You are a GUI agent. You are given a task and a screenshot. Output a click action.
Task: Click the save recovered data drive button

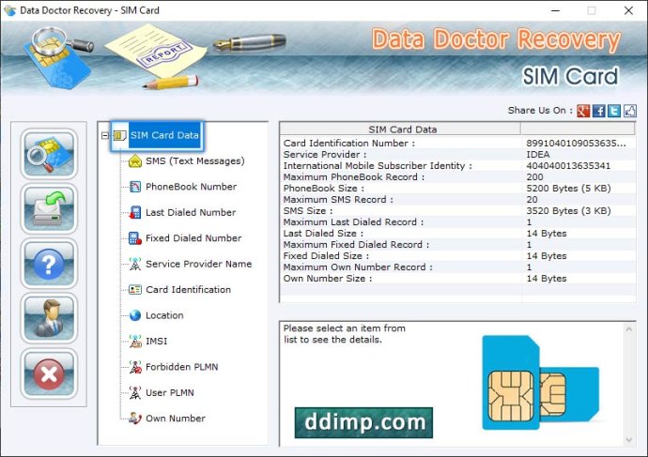coord(49,208)
